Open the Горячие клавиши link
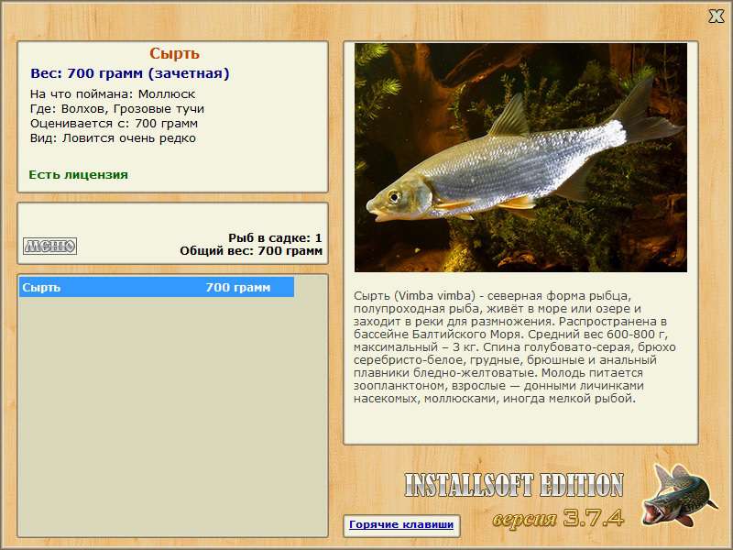The width and height of the screenshot is (733, 550). click(x=401, y=524)
